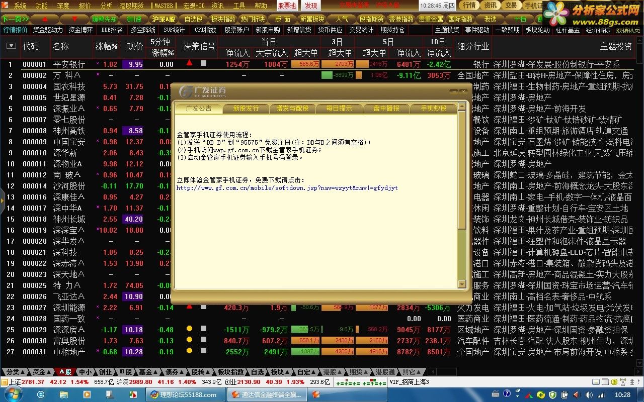Switch to 新股发行 tab in dialog
This screenshot has height=402, width=644.
(246, 108)
